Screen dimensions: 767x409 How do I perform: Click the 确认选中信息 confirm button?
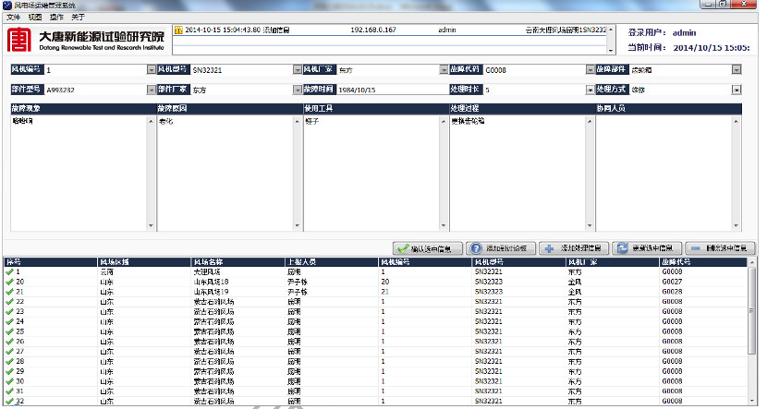tap(427, 248)
